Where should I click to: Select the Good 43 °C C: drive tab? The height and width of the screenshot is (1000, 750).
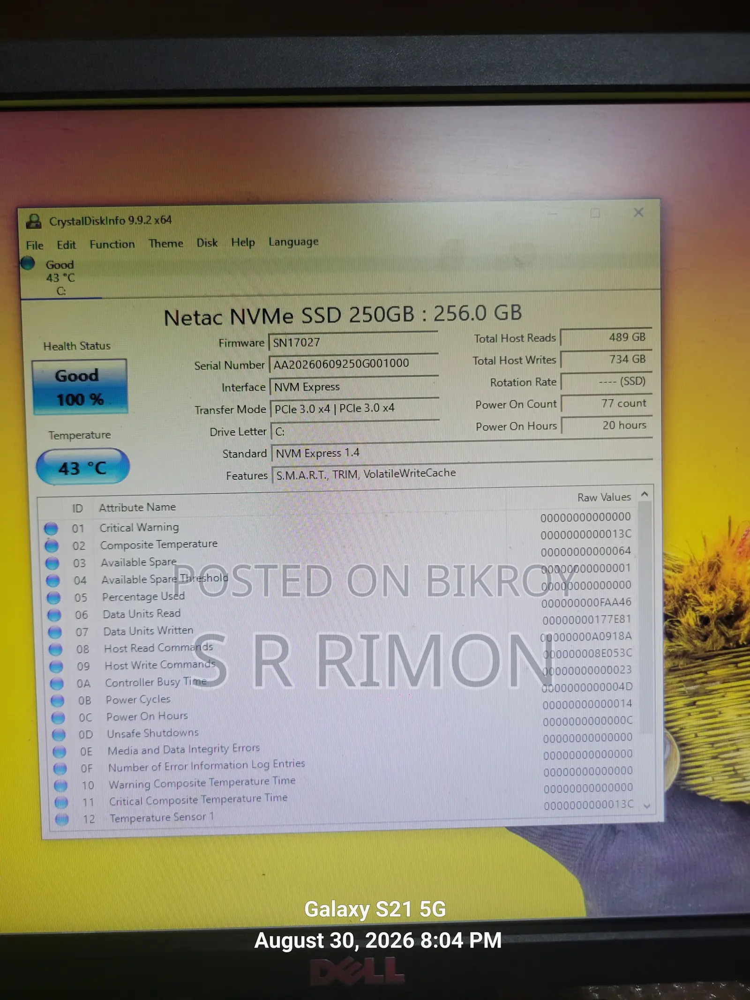pos(60,277)
